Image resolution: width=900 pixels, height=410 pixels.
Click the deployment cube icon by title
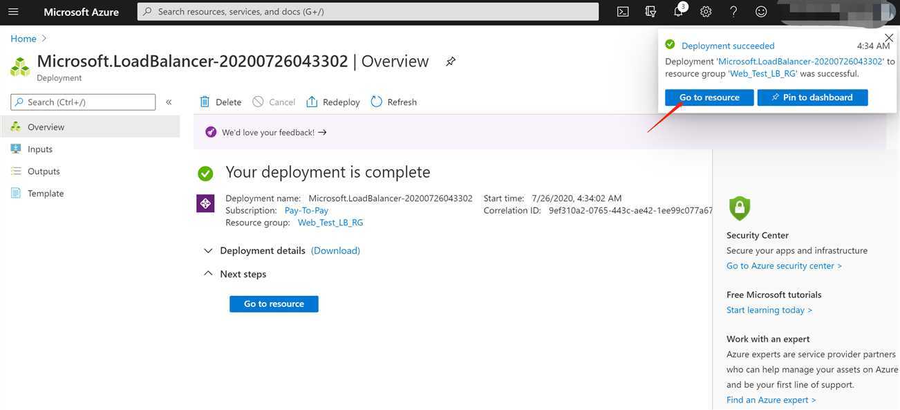point(20,67)
